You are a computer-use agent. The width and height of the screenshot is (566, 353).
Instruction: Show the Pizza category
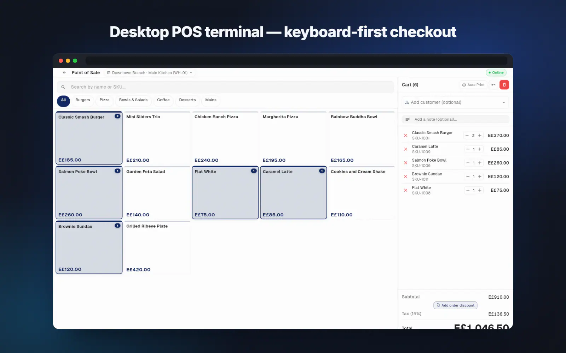pyautogui.click(x=104, y=100)
